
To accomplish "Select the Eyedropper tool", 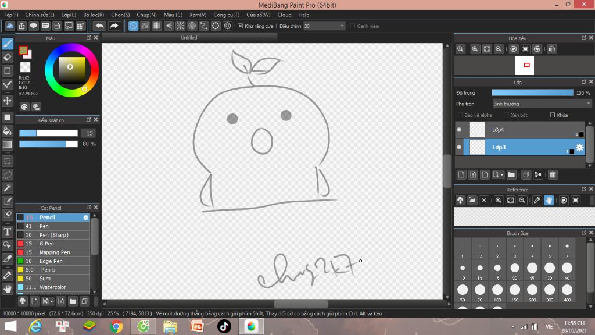I will click(7, 275).
